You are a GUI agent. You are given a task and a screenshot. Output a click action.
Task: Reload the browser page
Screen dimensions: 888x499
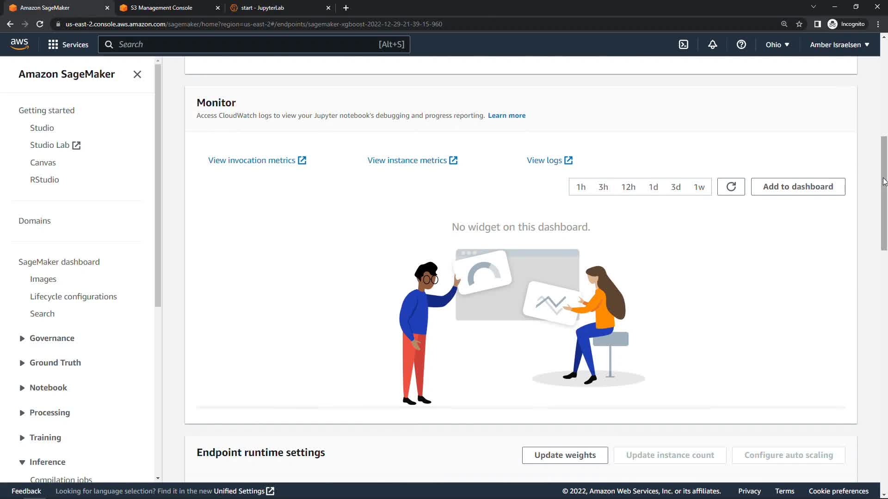(40, 24)
